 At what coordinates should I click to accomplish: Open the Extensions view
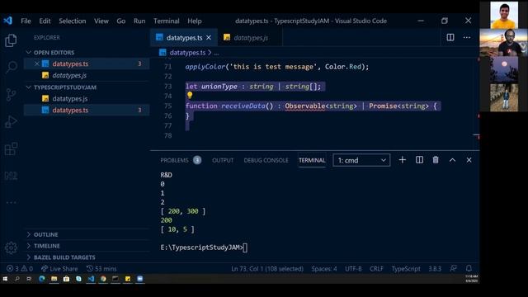tap(11, 148)
